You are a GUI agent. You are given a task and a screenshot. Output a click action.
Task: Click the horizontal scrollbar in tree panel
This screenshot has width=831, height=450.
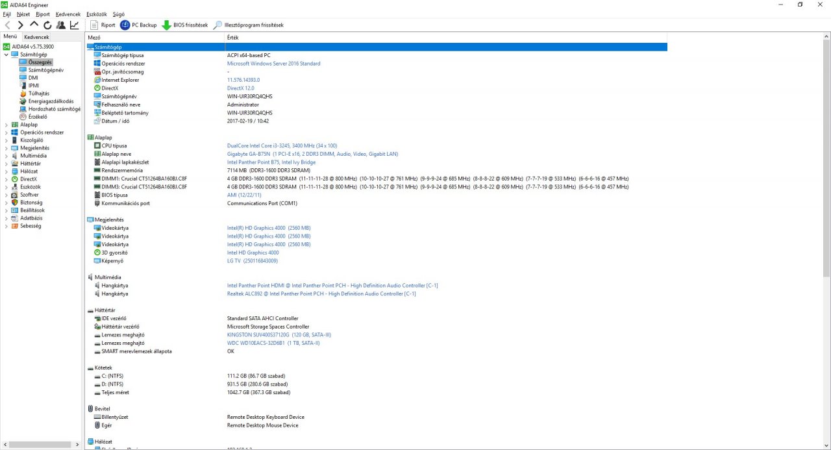coord(42,445)
